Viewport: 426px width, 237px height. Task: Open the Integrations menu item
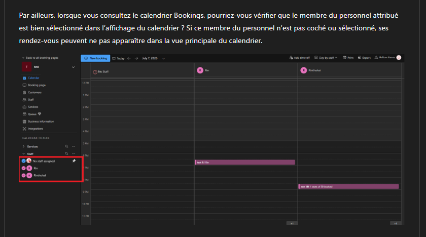(x=35, y=129)
